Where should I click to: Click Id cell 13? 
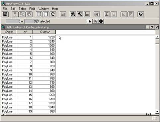25,87
